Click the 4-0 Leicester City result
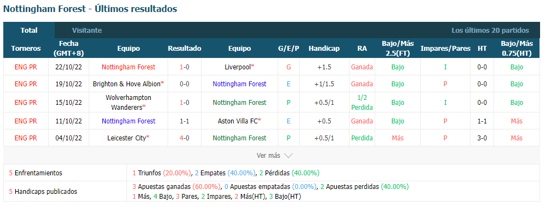The width and height of the screenshot is (545, 207). pyautogui.click(x=185, y=138)
